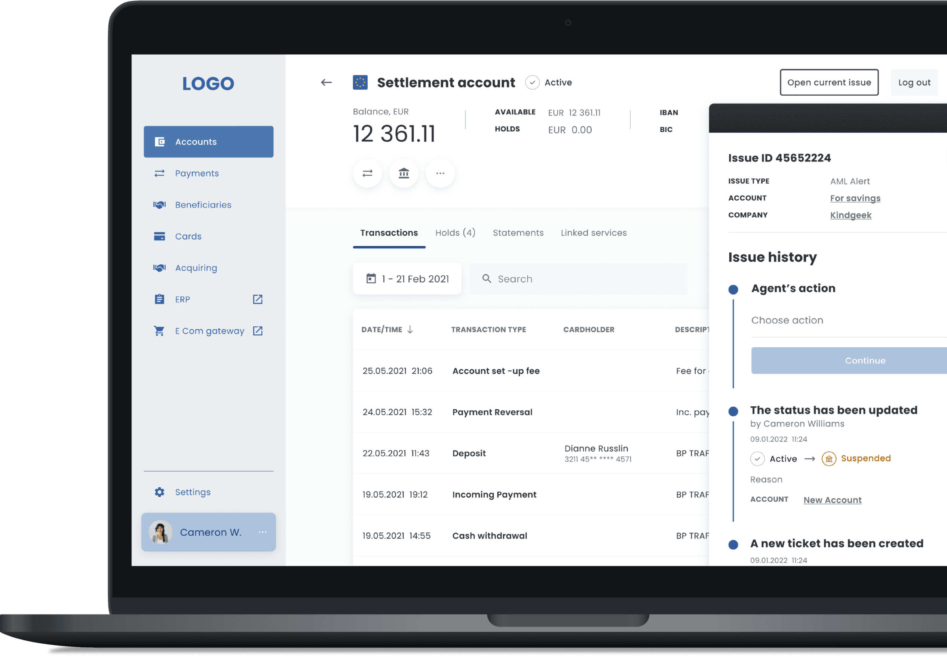Click the ERP clipboard icon
The width and height of the screenshot is (947, 656).
[160, 299]
